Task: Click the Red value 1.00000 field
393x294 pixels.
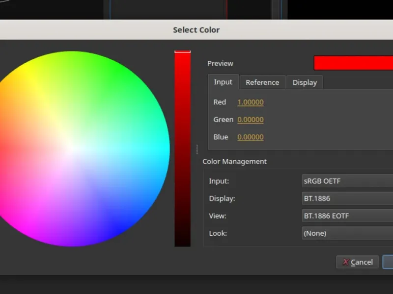Action: point(251,102)
